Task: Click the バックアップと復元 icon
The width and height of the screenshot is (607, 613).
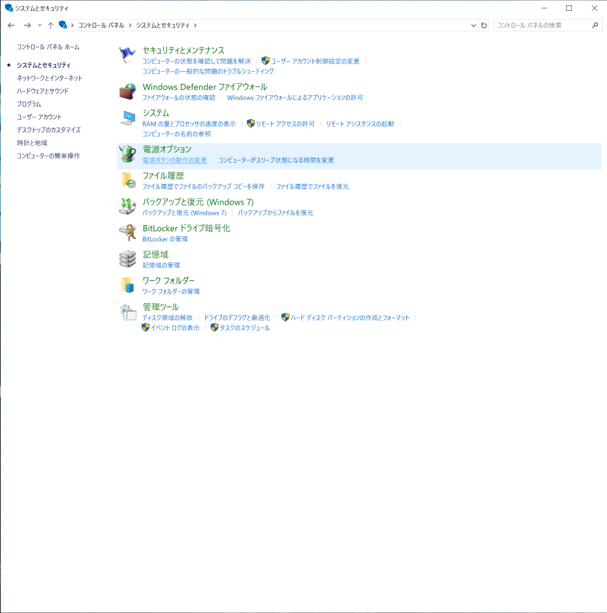Action: 127,207
